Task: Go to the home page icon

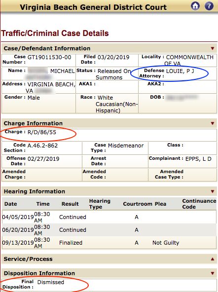Action: [x=195, y=6]
